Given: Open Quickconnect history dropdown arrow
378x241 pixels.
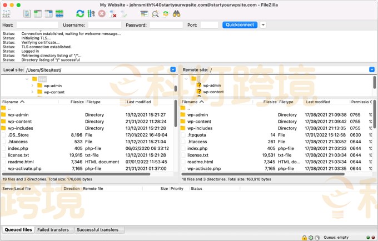Looking at the screenshot, I should coord(263,25).
